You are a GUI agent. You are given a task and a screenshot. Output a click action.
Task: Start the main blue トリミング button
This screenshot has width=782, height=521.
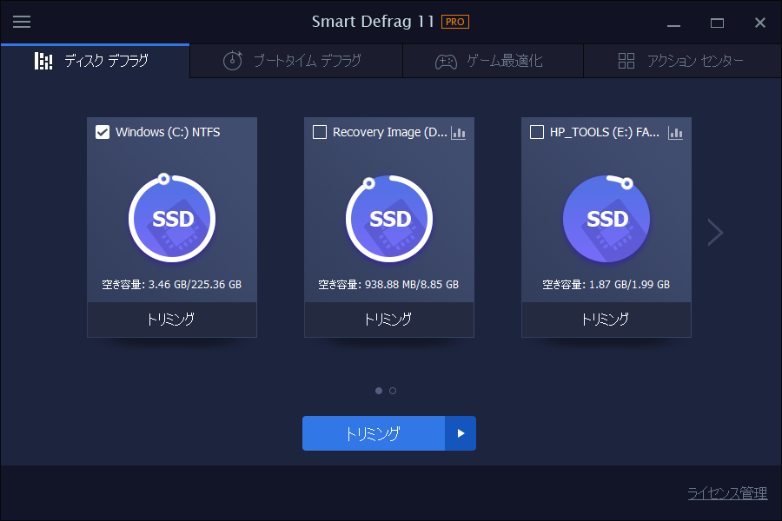point(374,433)
